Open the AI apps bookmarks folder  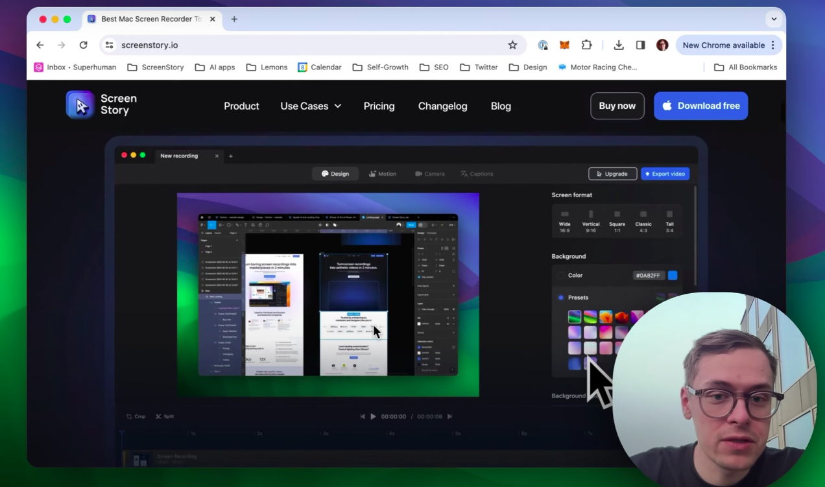[215, 67]
